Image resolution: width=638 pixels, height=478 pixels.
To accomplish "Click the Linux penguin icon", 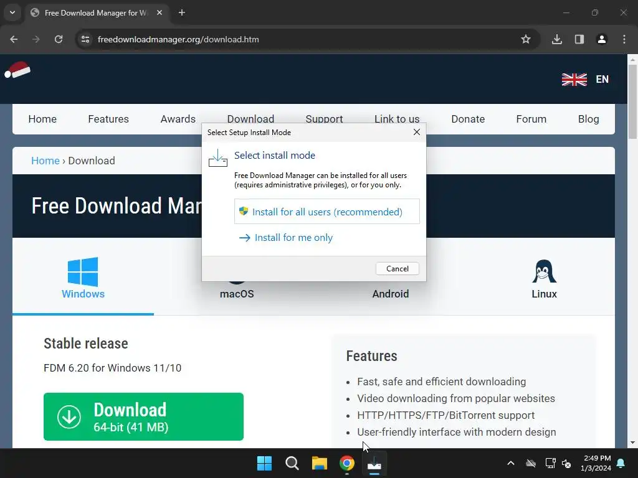I will click(x=544, y=271).
